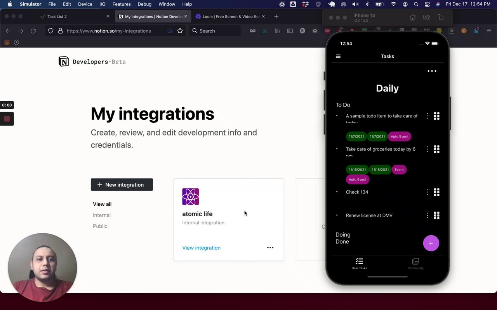Open options for 'A sample todo item'
The height and width of the screenshot is (310, 497).
tap(427, 116)
